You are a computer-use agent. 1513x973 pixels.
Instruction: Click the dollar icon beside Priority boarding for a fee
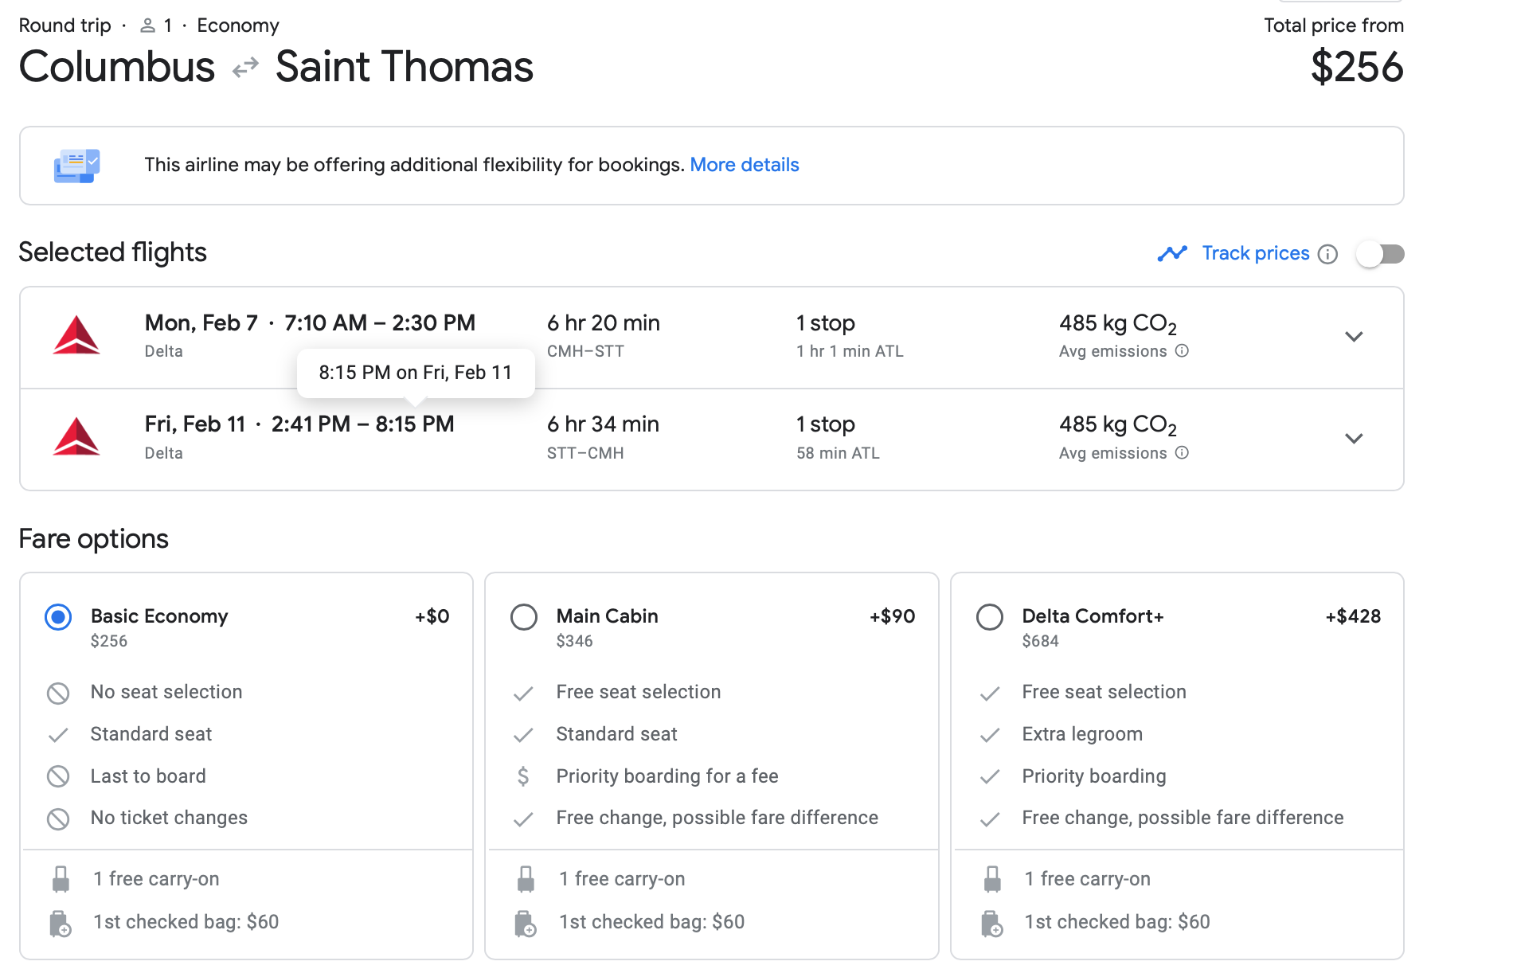(523, 776)
